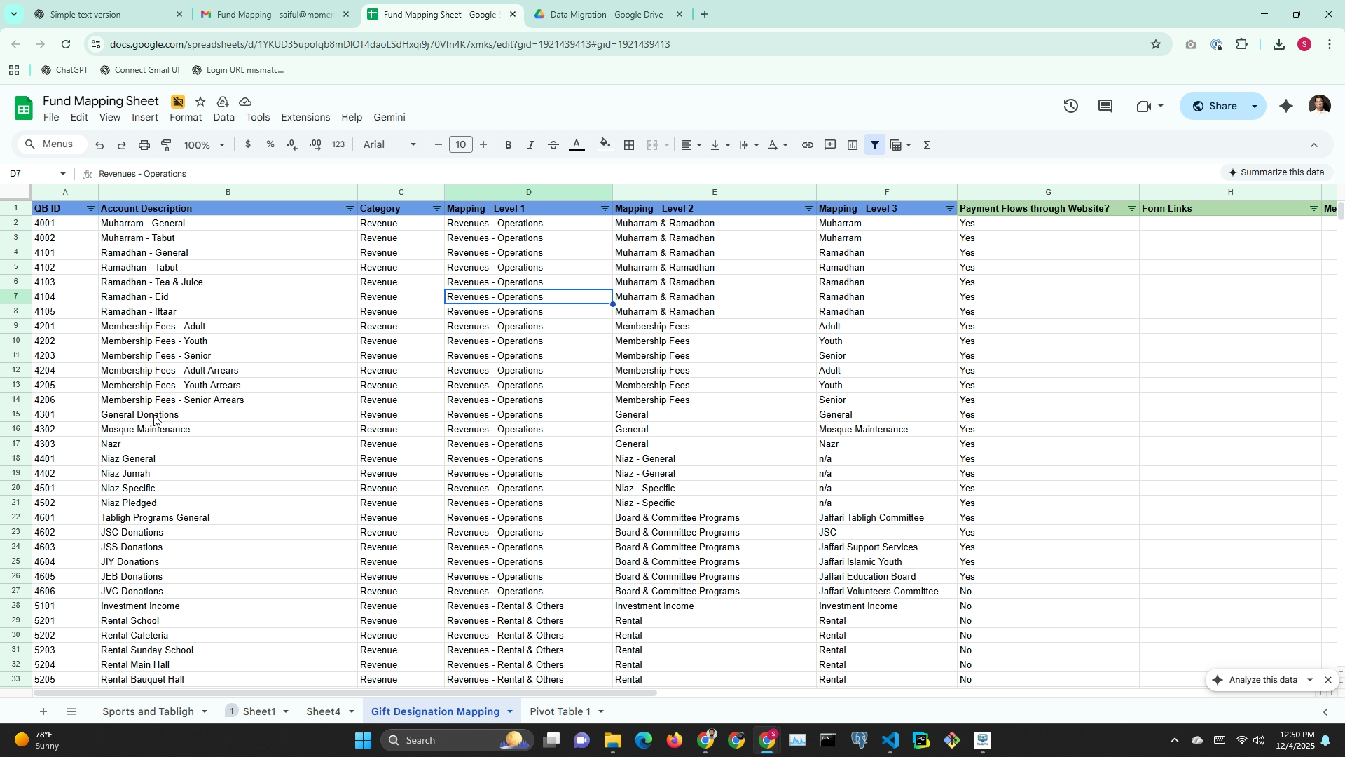Toggle bold formatting

(x=508, y=145)
